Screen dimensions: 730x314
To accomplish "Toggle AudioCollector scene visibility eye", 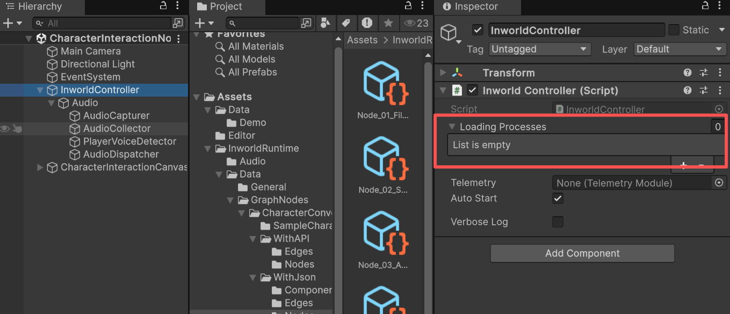I will point(5,128).
